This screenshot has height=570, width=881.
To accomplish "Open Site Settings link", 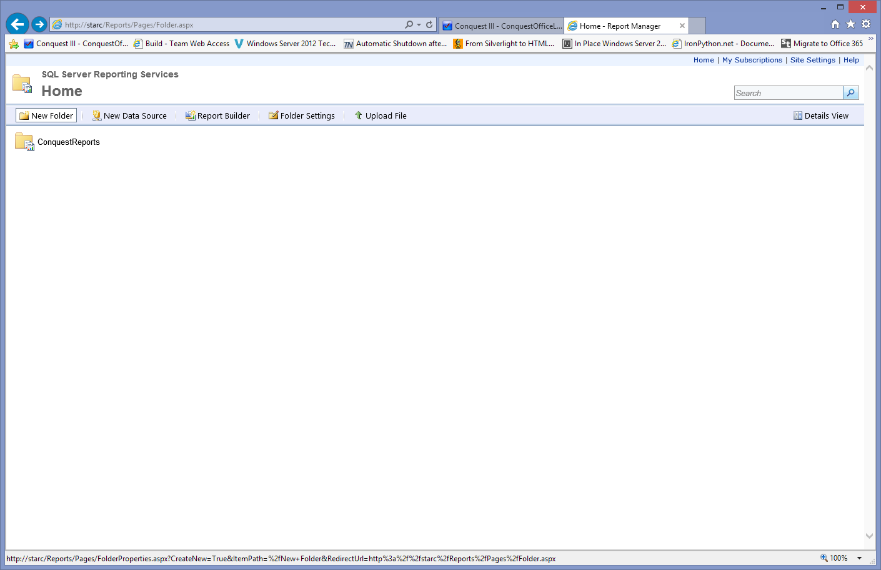I will click(813, 60).
